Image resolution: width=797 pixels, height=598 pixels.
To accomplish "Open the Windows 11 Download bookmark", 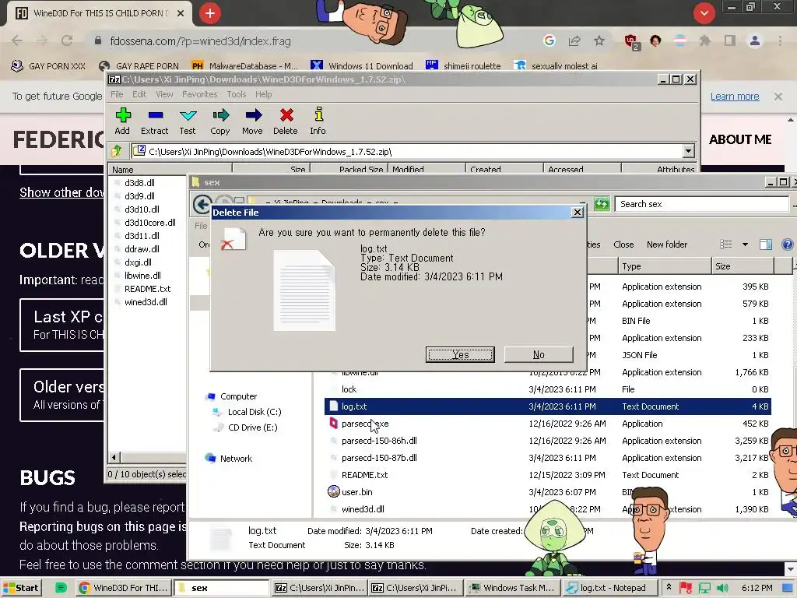I will click(362, 65).
